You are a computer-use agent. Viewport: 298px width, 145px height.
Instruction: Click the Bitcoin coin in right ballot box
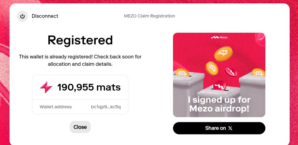coord(258,72)
